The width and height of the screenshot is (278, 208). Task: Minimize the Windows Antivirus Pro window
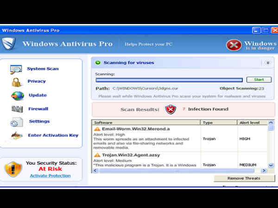pyautogui.click(x=256, y=30)
